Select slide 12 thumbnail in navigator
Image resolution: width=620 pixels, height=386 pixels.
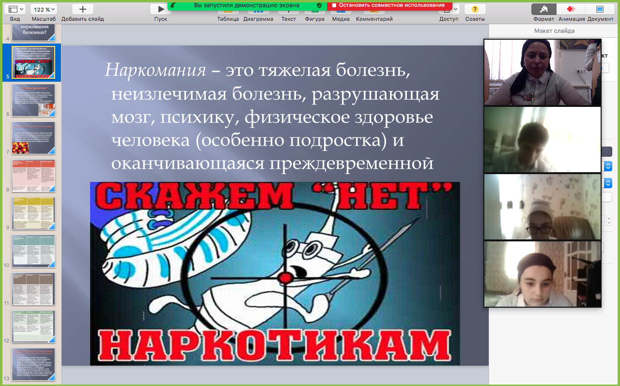click(33, 327)
